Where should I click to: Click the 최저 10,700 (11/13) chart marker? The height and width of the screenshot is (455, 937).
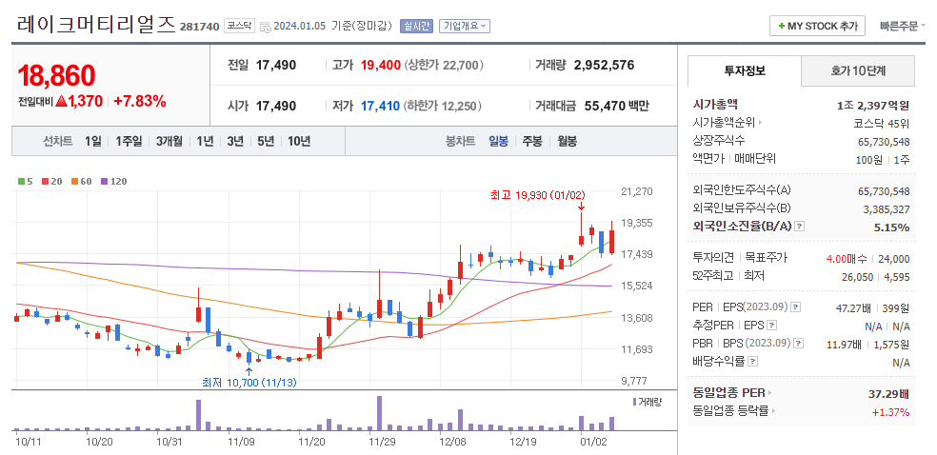[x=249, y=382]
